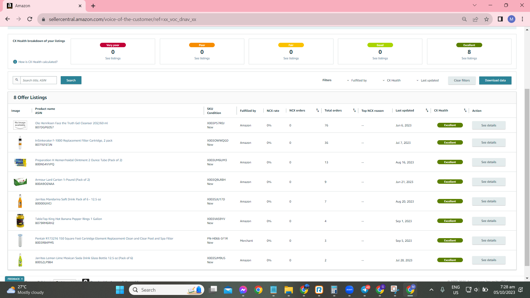530x298 pixels.
Task: Open Zoom from the taskbar
Action: pos(349,290)
